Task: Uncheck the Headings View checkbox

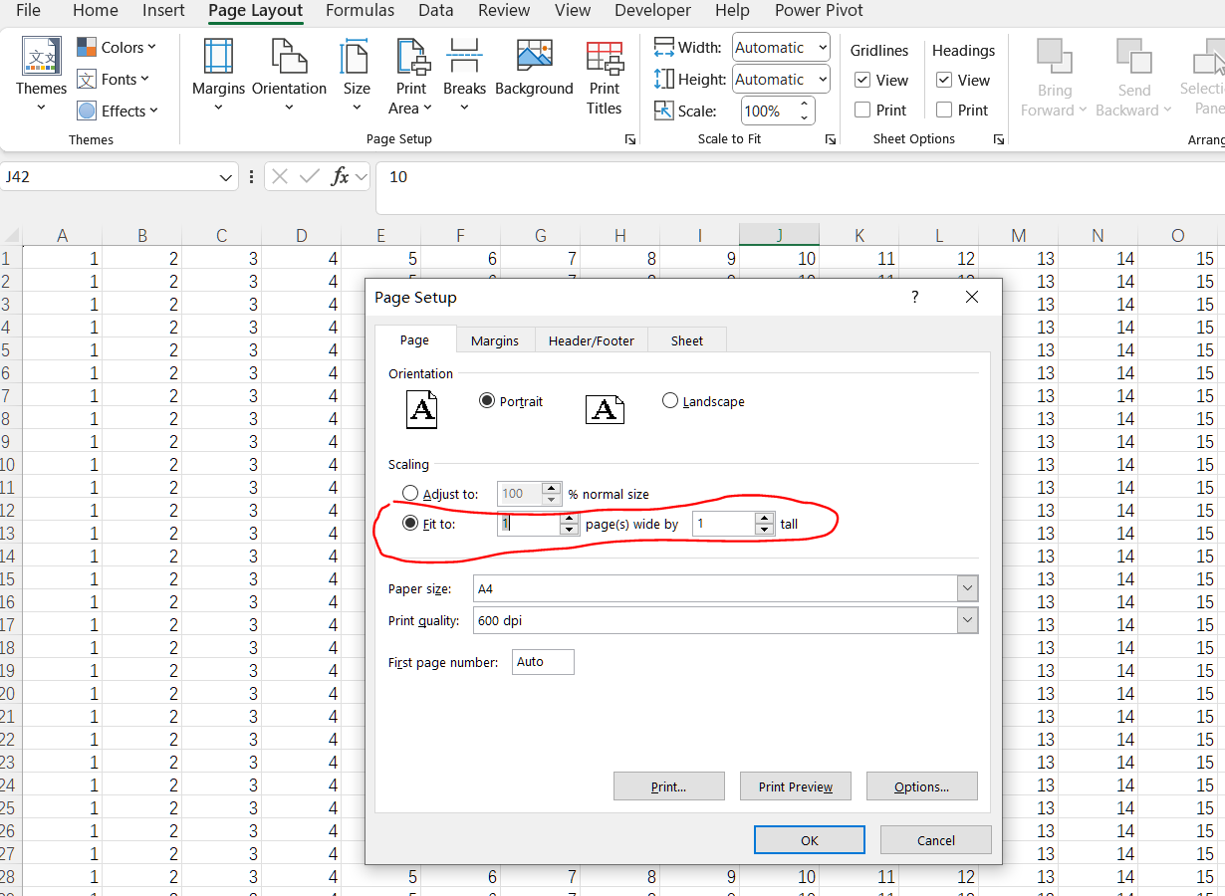Action: pyautogui.click(x=944, y=81)
